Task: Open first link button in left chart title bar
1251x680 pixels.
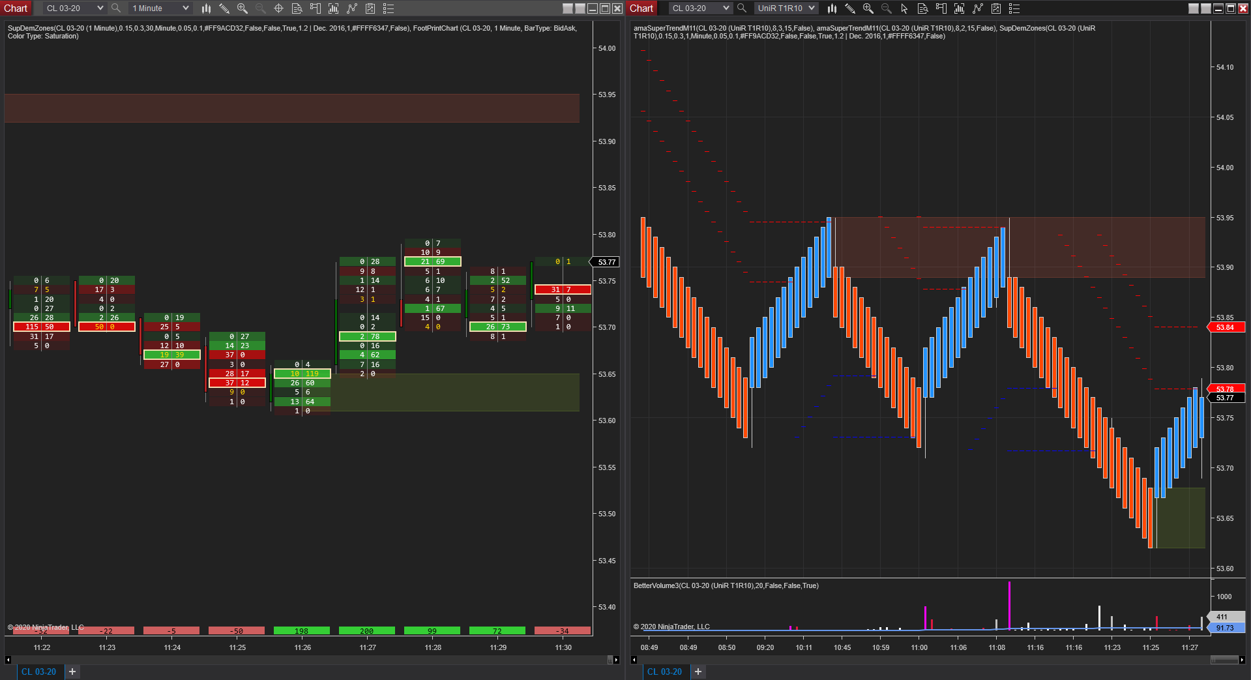Action: pos(568,8)
